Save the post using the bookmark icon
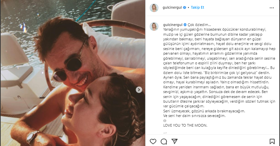Viewport: 280px width, 146px height. pos(272,141)
